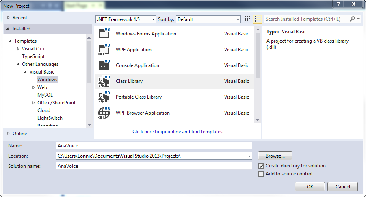Expand the Visual C++ tree node
366x197 pixels.
pos(18,49)
